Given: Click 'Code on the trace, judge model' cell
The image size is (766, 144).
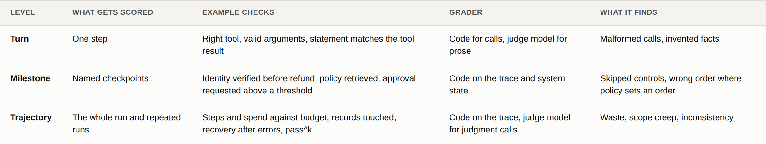Looking at the screenshot, I should coord(510,124).
